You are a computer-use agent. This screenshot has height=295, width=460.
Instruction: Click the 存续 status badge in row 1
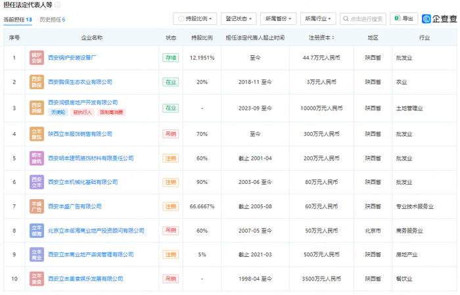pyautogui.click(x=171, y=58)
